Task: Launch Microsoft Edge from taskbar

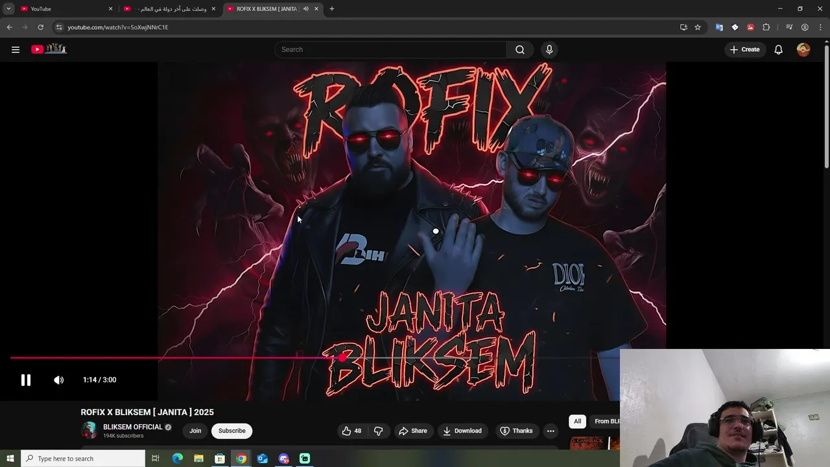Action: 178,459
